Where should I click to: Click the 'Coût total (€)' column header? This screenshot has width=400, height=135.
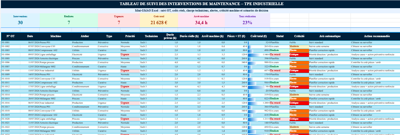point(259,36)
